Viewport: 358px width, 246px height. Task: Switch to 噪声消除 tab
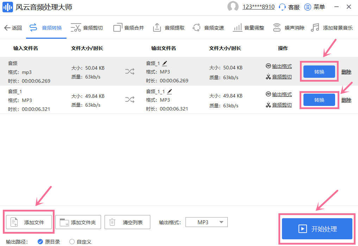coord(289,28)
